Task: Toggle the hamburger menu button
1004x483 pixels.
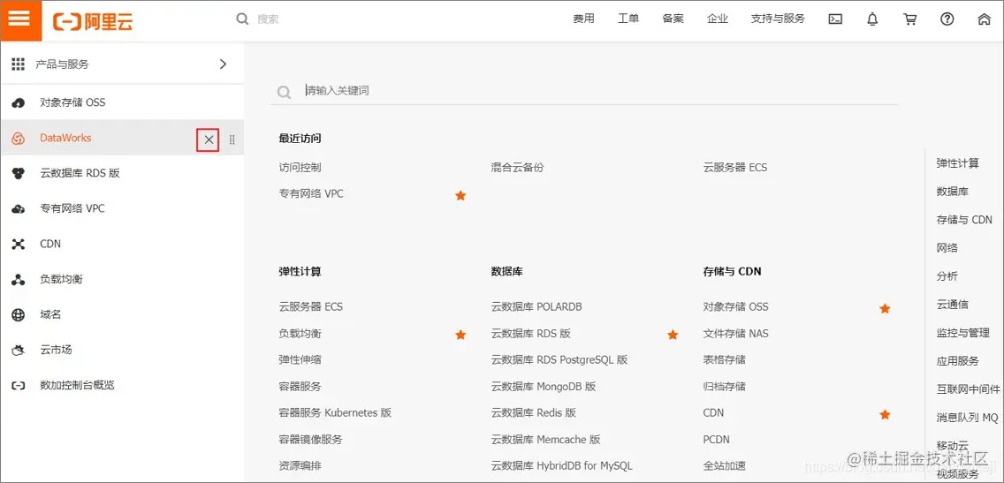Action: (x=19, y=19)
